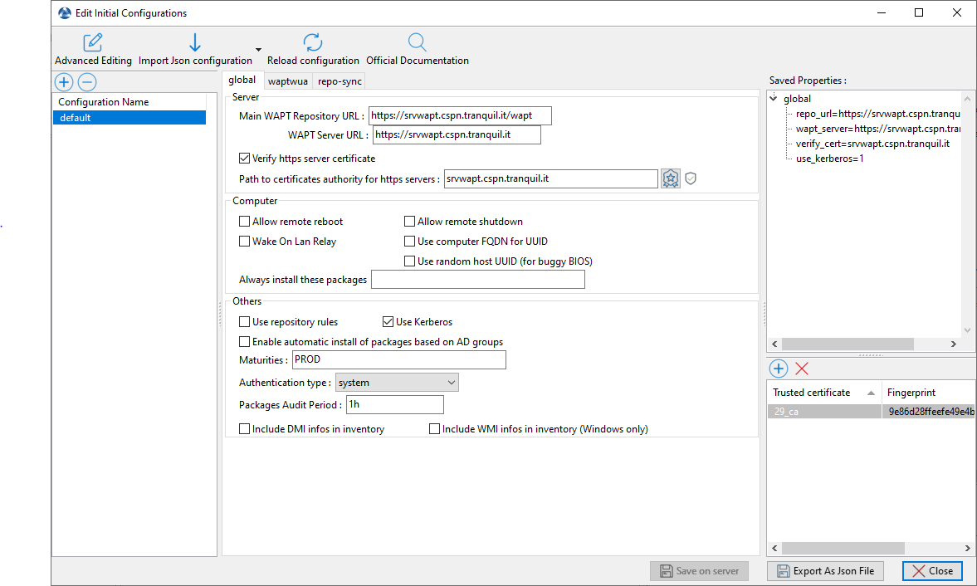Viewport: 977px width, 586px height.
Task: Enable Allow remote reboot
Action: 244,221
